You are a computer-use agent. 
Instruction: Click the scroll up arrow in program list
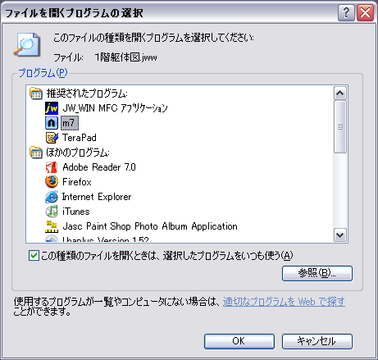[x=340, y=93]
